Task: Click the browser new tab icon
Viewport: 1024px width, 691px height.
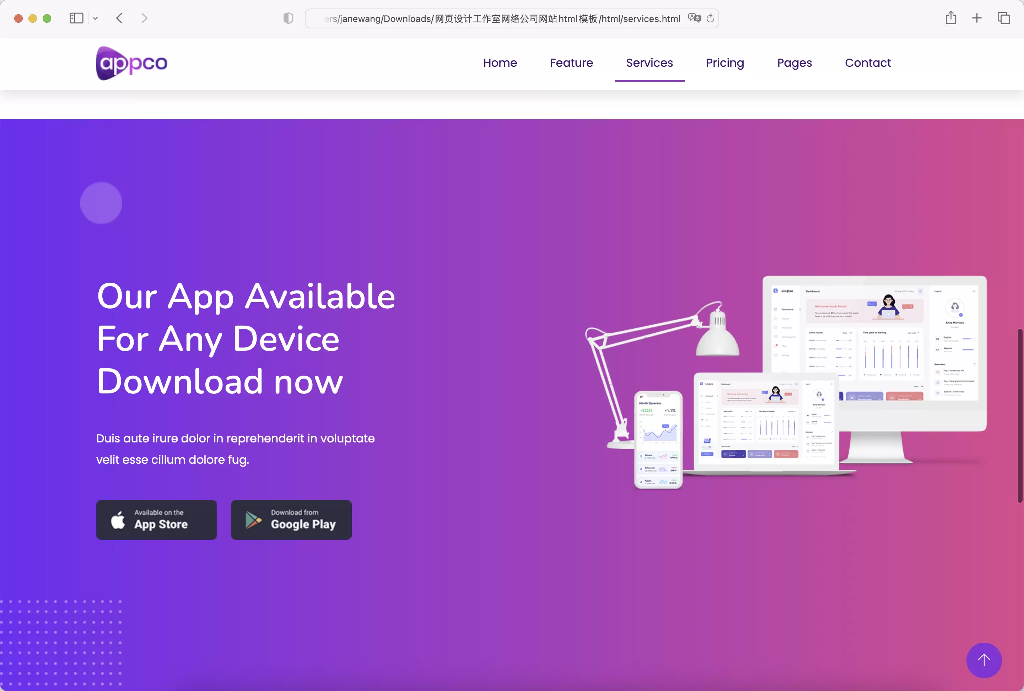Action: 976,18
